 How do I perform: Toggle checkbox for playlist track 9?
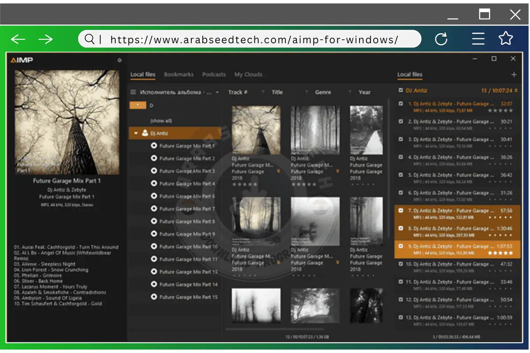point(401,246)
